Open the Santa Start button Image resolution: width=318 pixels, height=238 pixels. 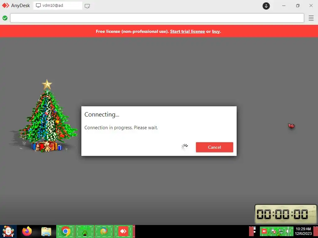pyautogui.click(x=8, y=231)
